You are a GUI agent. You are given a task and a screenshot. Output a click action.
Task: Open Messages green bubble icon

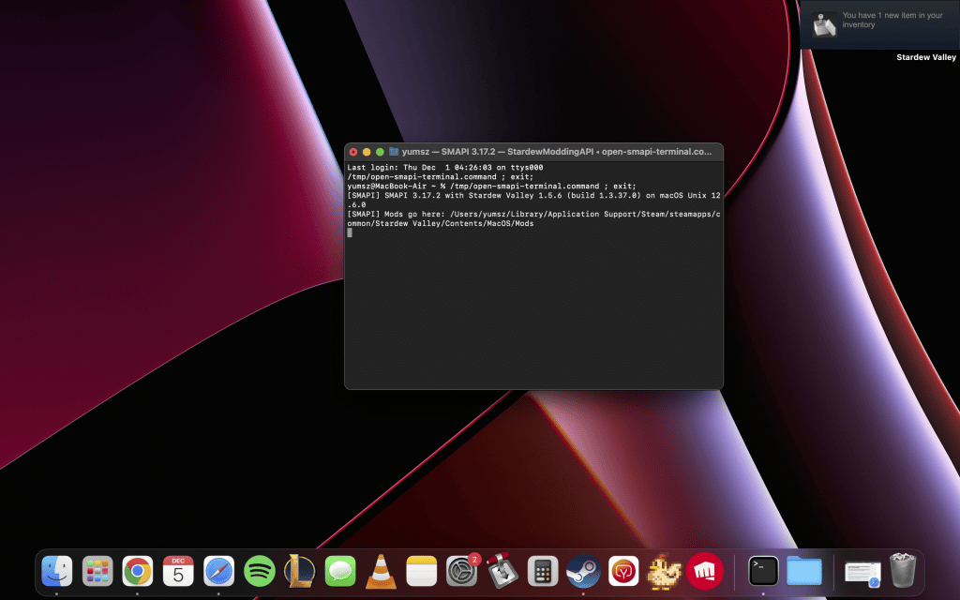click(339, 571)
